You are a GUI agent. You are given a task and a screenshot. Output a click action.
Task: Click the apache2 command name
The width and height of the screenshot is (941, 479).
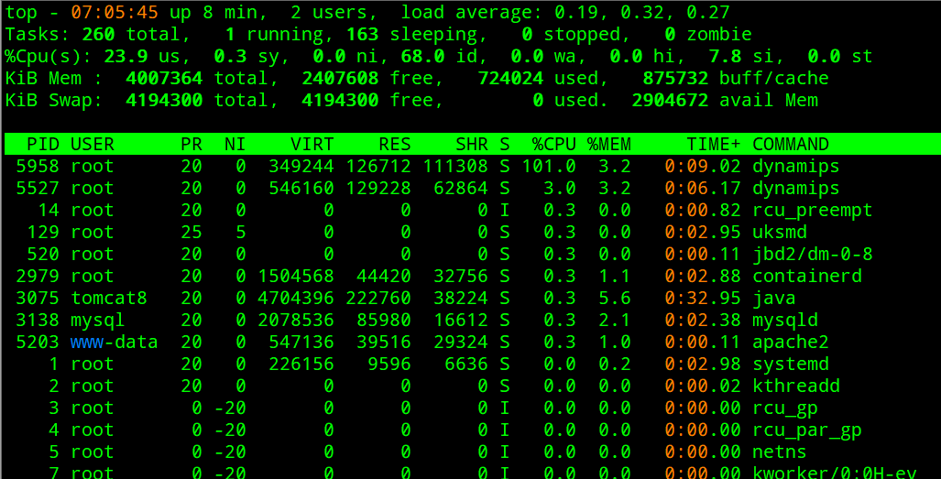(x=790, y=342)
